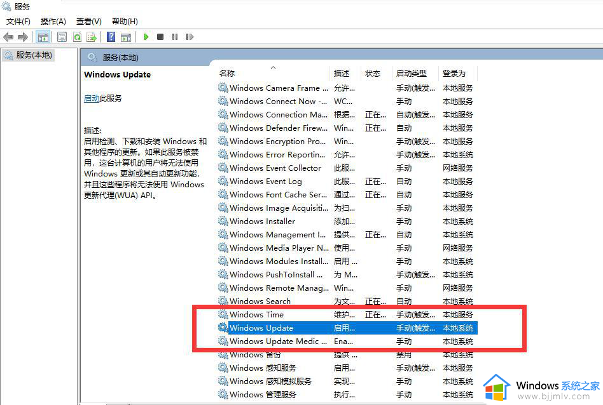This screenshot has width=603, height=405.
Task: Select the Windows 备份 service
Action: point(255,355)
